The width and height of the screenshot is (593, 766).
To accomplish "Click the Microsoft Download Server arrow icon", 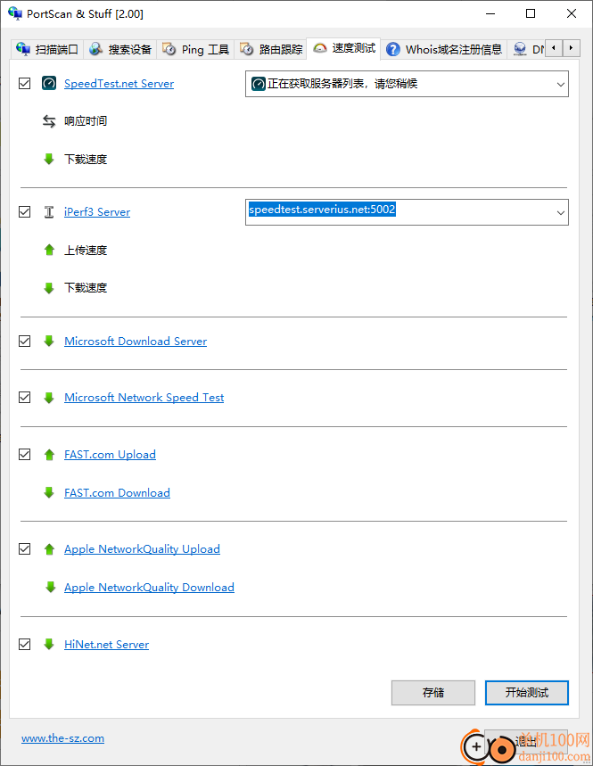I will click(x=49, y=341).
